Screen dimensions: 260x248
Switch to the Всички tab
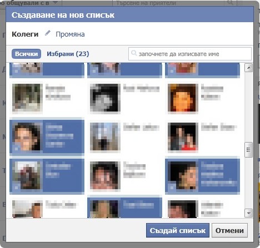[x=26, y=54]
